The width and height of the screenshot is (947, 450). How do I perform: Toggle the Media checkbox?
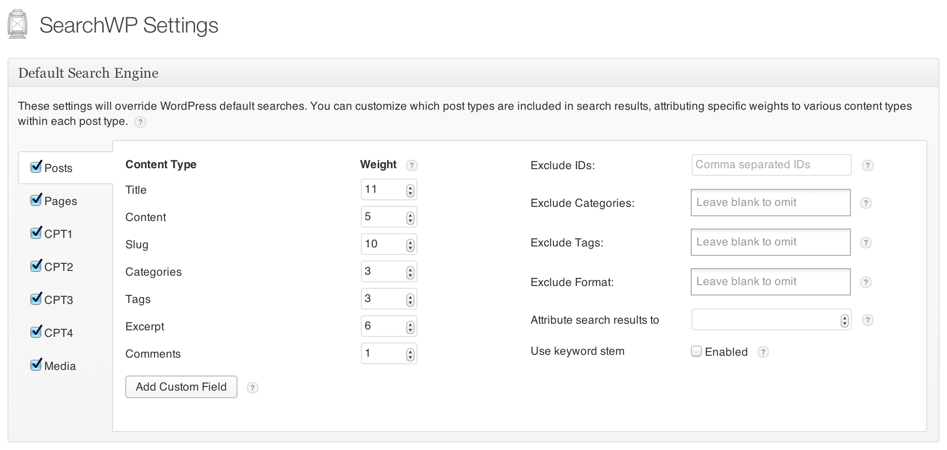coord(36,365)
